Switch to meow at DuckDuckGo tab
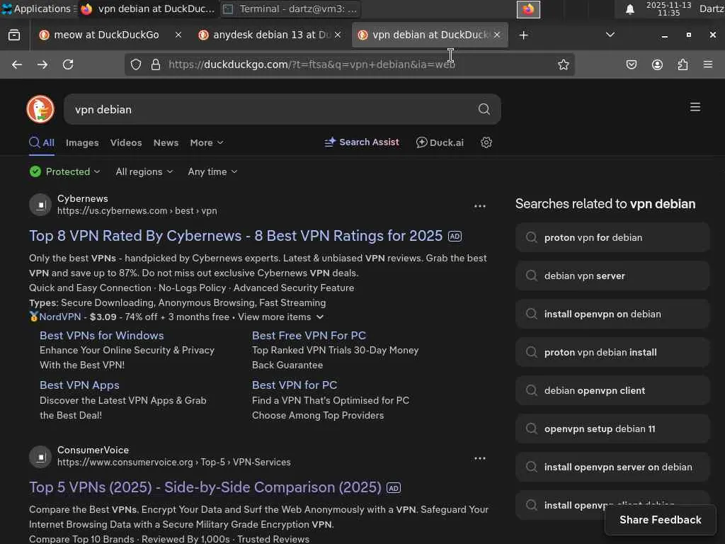Image resolution: width=725 pixels, height=544 pixels. [x=106, y=35]
